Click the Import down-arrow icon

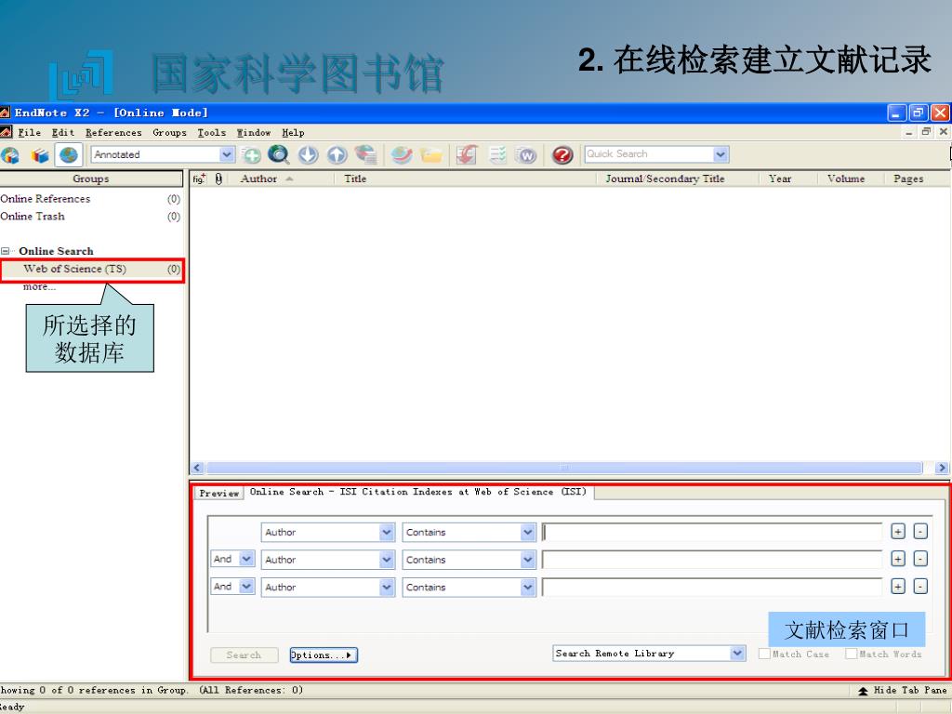[308, 155]
